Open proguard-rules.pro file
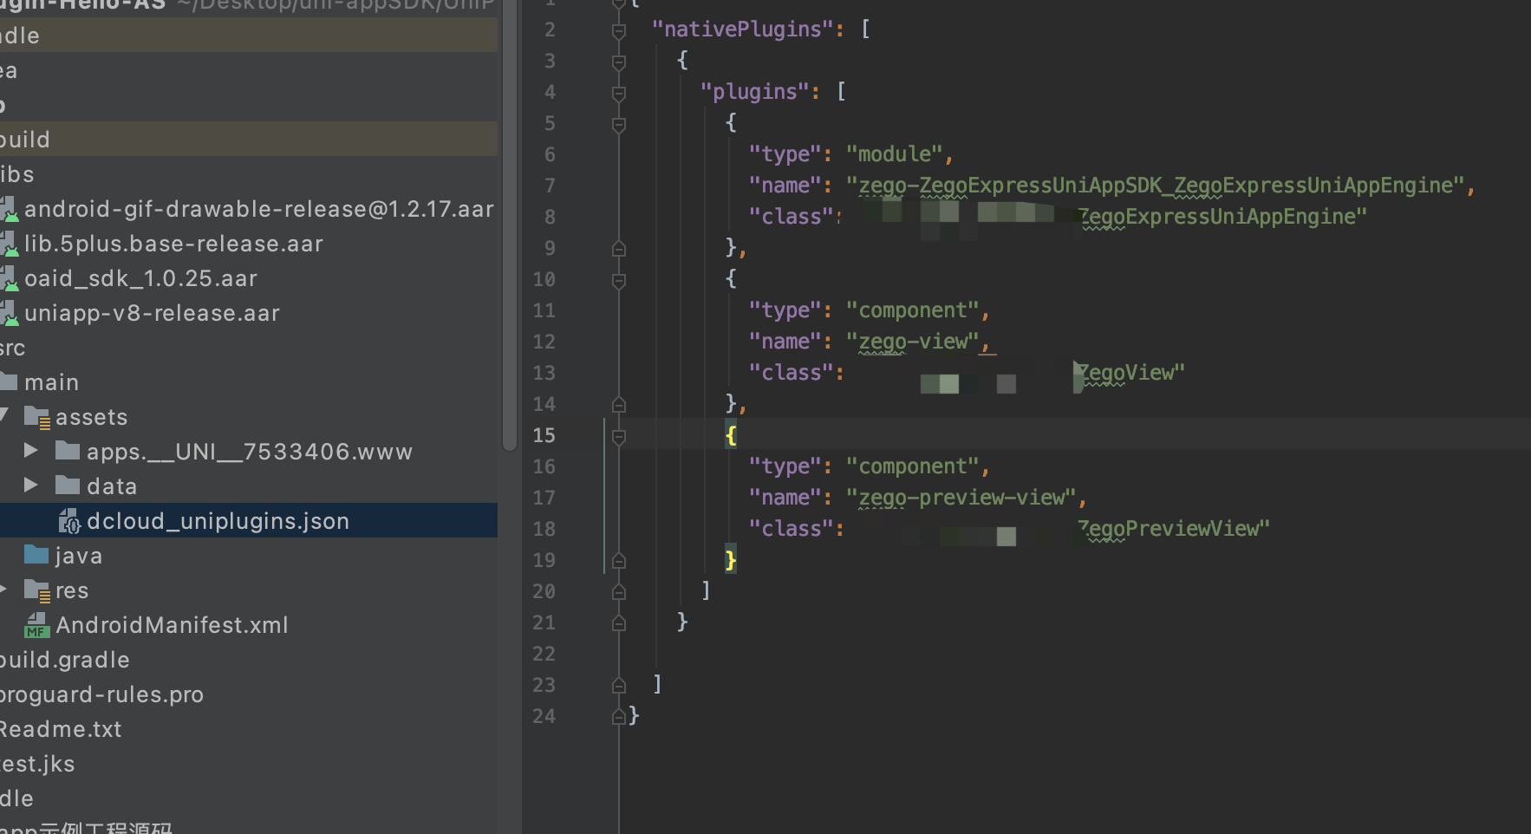This screenshot has height=834, width=1531. (101, 694)
